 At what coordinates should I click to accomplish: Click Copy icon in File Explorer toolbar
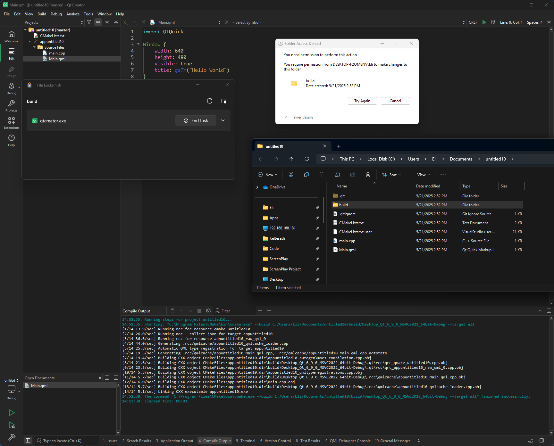(x=306, y=175)
